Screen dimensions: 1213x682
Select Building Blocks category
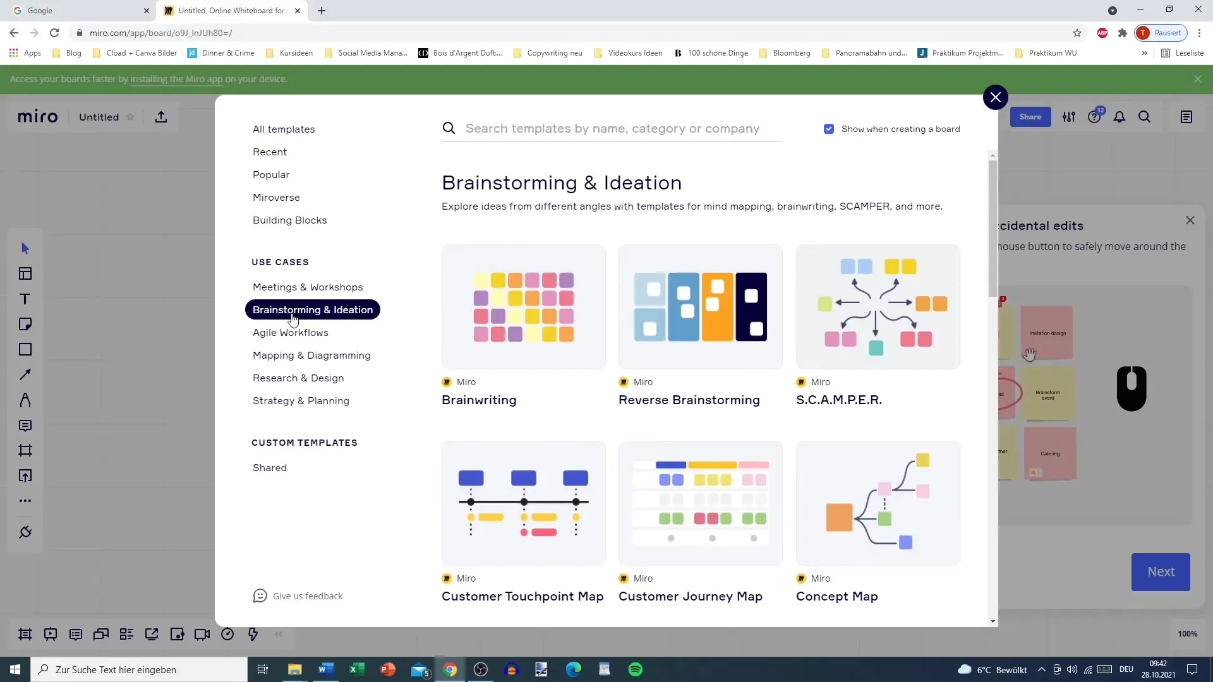click(x=290, y=220)
